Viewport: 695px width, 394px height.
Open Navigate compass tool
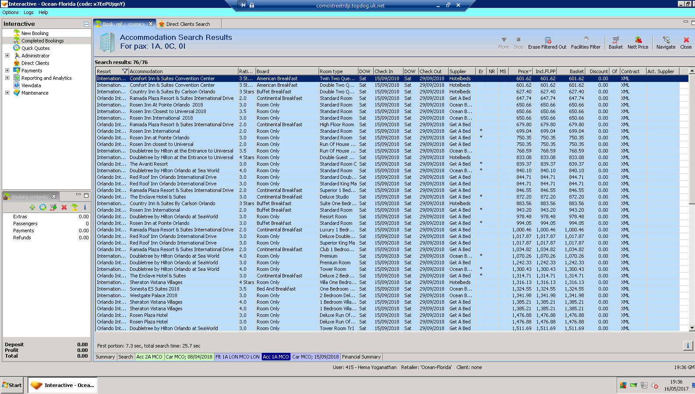pyautogui.click(x=666, y=40)
